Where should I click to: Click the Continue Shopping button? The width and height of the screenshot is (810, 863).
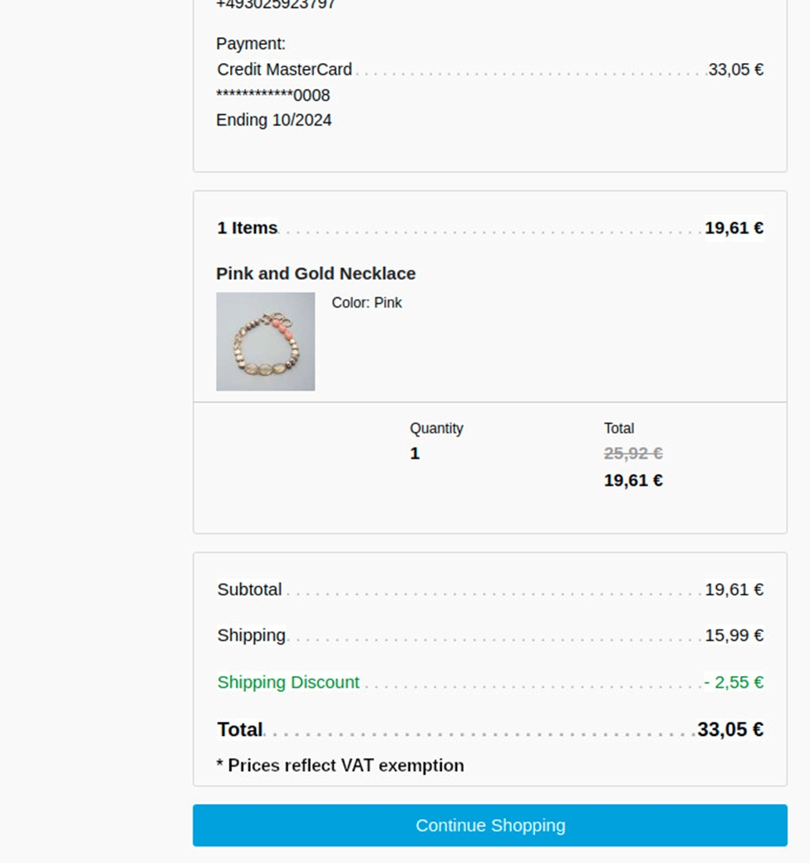(490, 825)
